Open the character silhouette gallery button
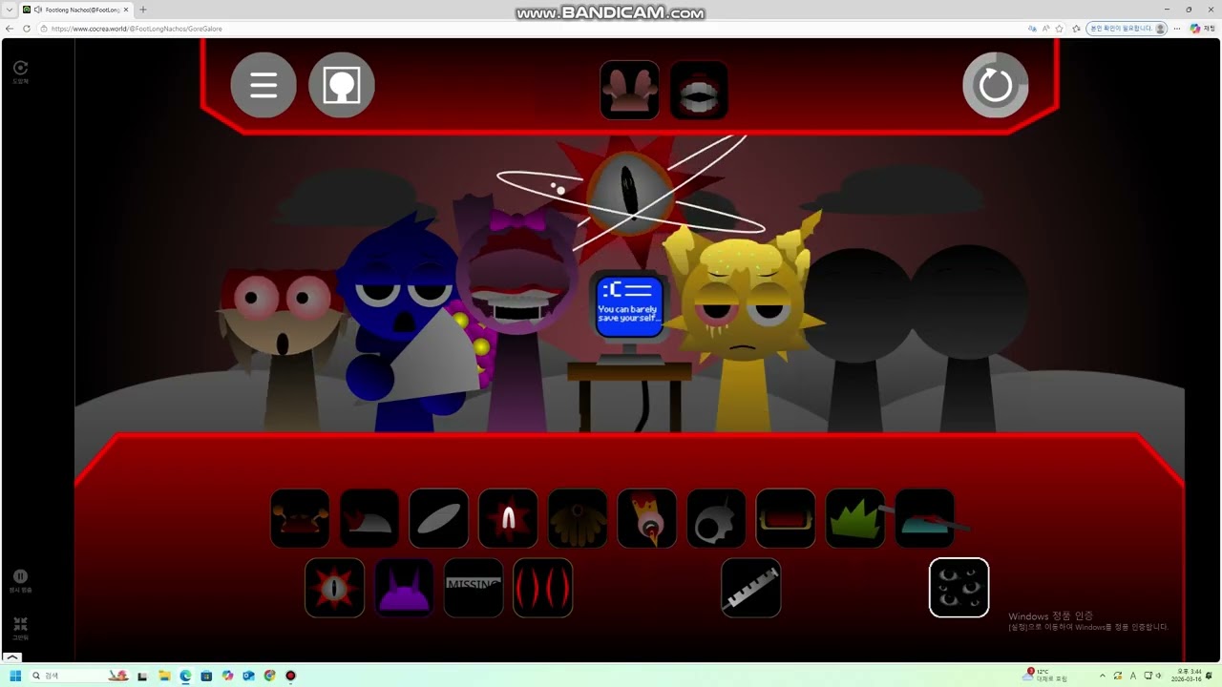The height and width of the screenshot is (687, 1222). click(x=342, y=85)
